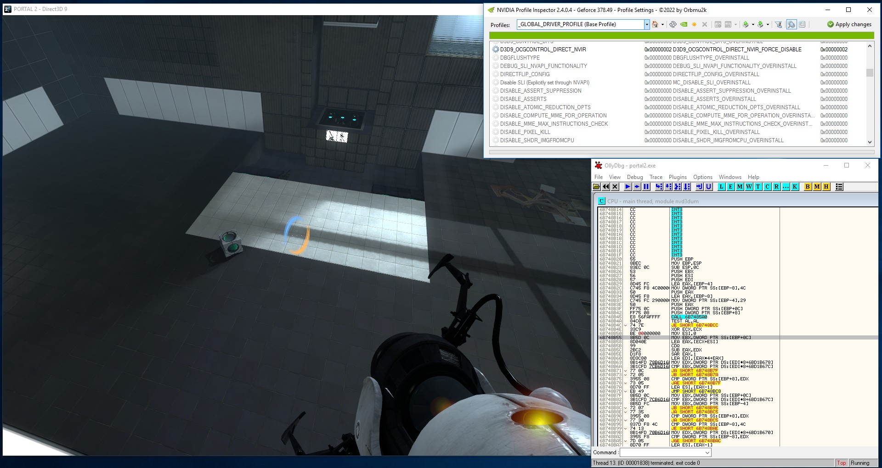The width and height of the screenshot is (882, 468).
Task: Select the DISABLE_ASSERTS setting row
Action: 678,99
